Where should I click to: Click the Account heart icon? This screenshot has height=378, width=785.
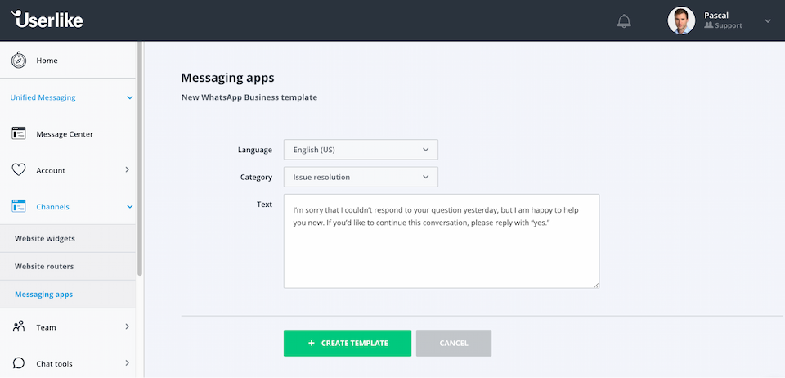(19, 170)
